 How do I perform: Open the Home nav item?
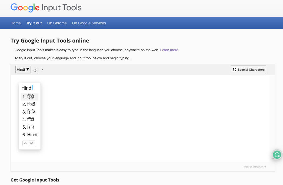15,23
